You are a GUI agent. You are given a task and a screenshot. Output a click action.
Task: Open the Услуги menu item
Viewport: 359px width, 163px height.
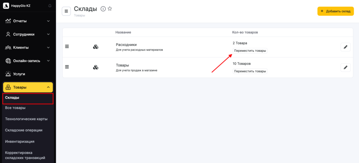click(x=19, y=74)
